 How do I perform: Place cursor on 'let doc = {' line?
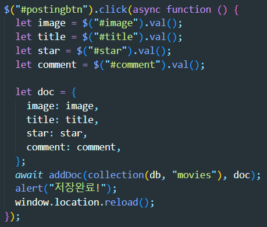[46, 92]
